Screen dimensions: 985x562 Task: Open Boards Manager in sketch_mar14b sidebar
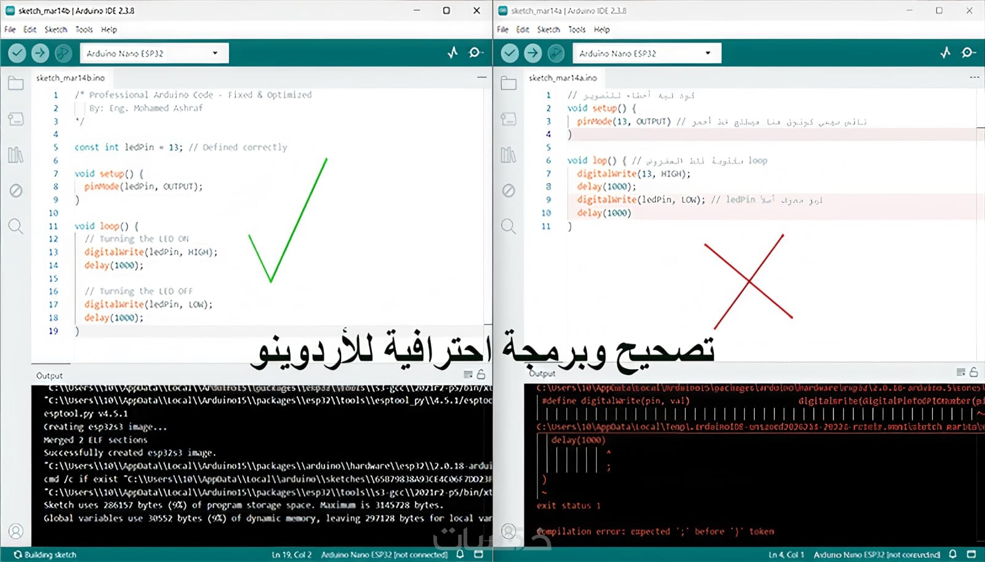click(x=16, y=119)
